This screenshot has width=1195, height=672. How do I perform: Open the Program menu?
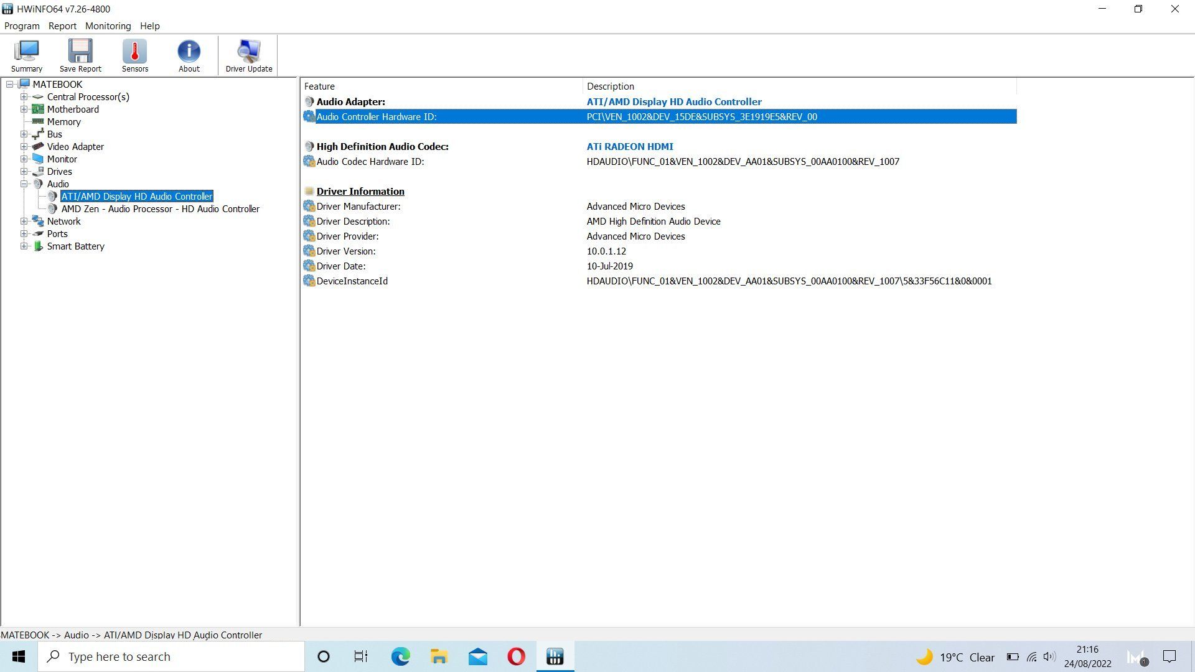pos(22,26)
